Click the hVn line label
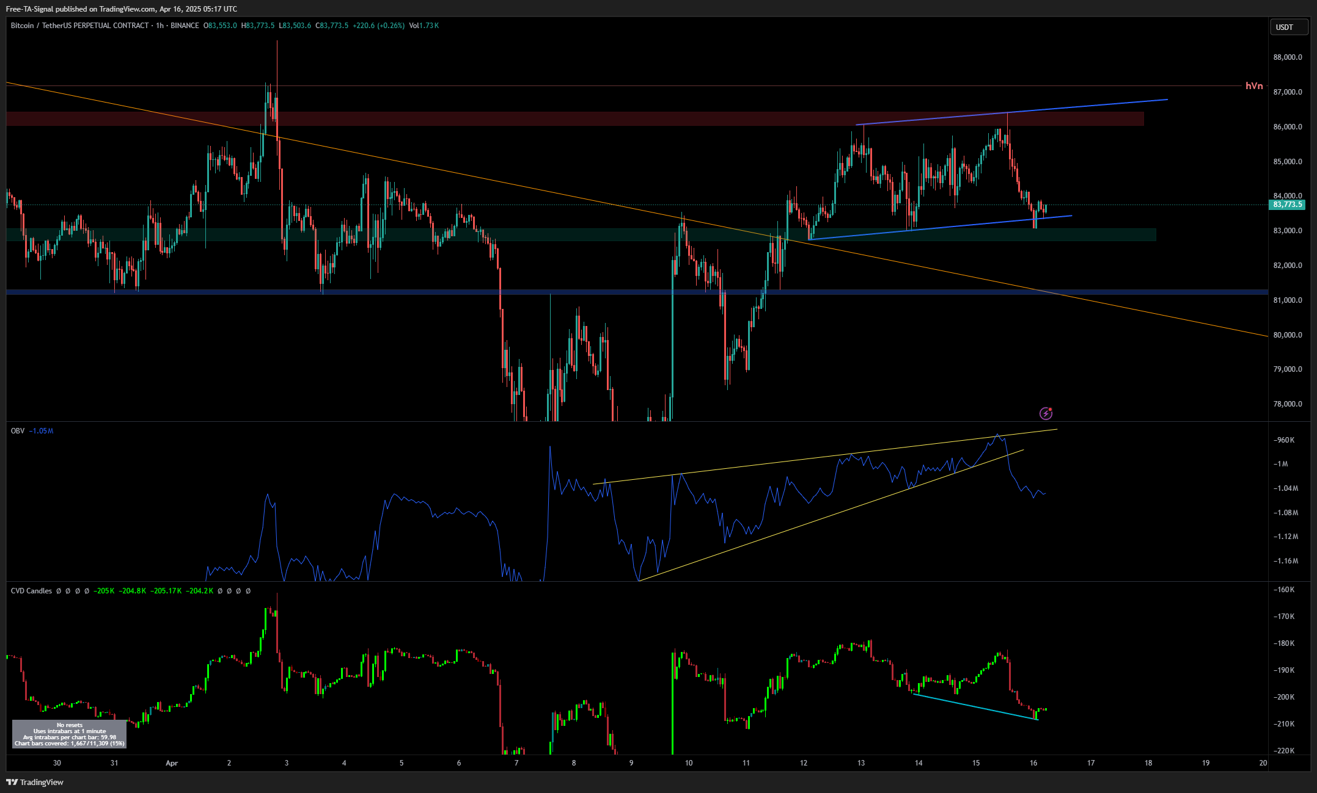Viewport: 1317px width, 793px height. (1254, 86)
